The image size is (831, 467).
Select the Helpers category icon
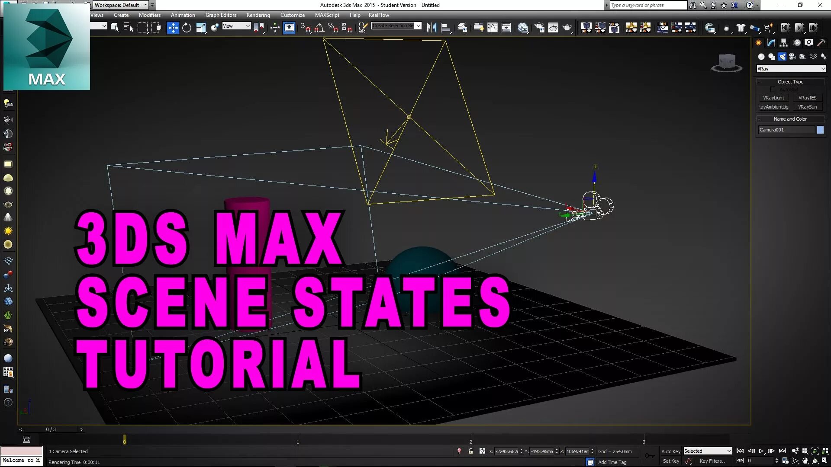tap(803, 57)
